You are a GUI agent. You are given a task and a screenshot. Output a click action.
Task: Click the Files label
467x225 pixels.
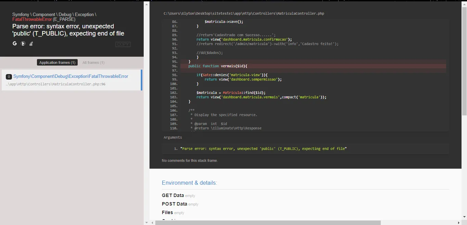coord(167,212)
